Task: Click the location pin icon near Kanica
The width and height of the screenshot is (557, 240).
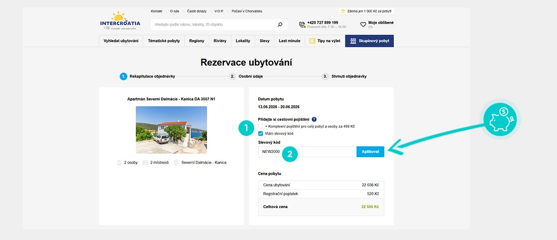Action: (176, 162)
